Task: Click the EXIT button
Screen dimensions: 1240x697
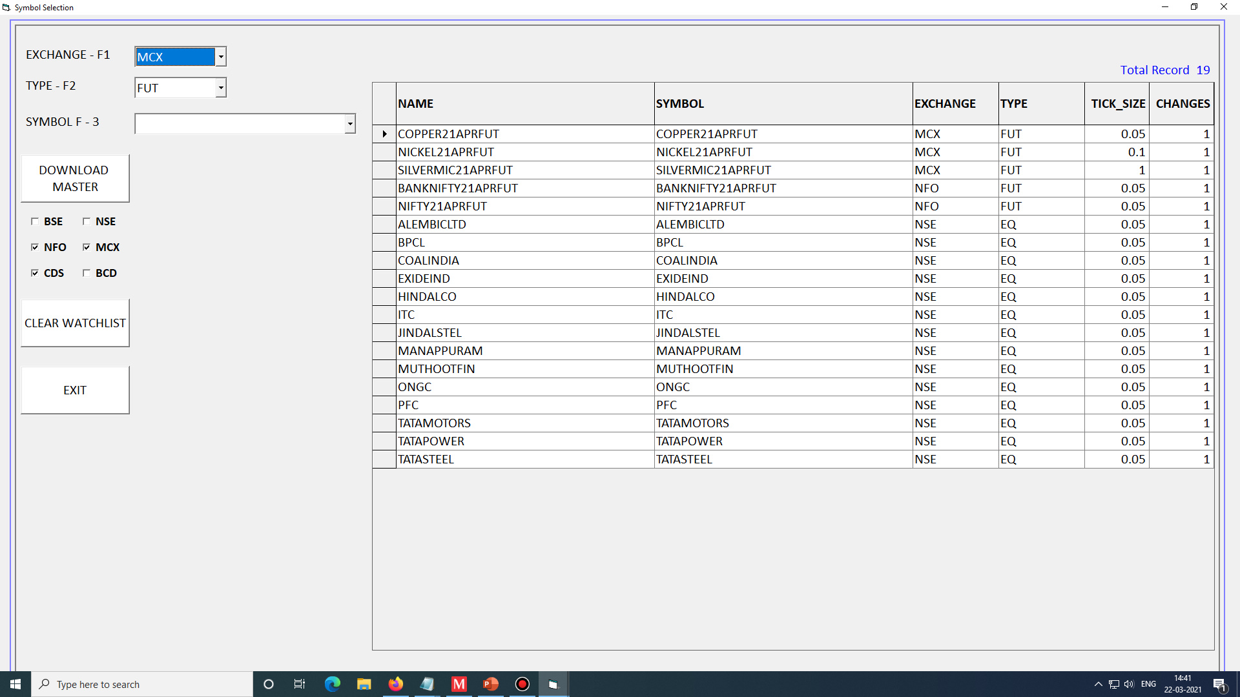Action: (x=75, y=390)
